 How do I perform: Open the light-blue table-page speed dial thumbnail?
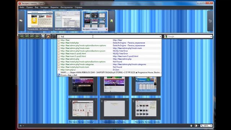click(146, 84)
